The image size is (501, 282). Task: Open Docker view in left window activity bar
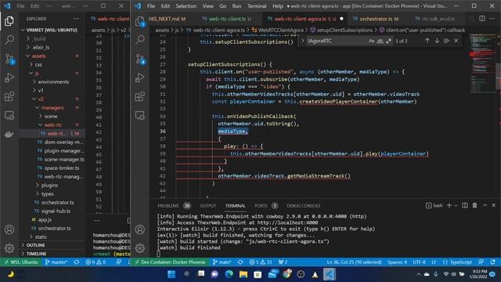9,134
